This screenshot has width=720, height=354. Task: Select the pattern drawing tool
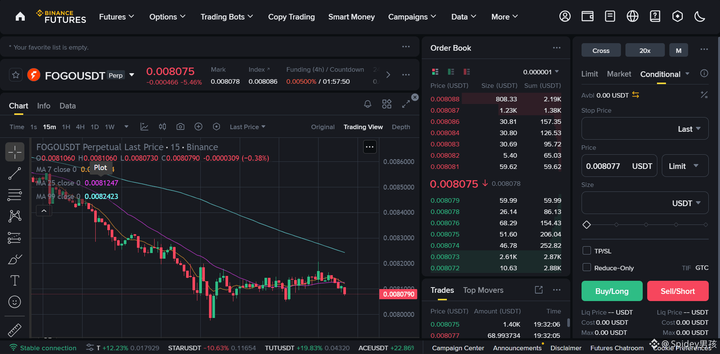[x=15, y=216]
